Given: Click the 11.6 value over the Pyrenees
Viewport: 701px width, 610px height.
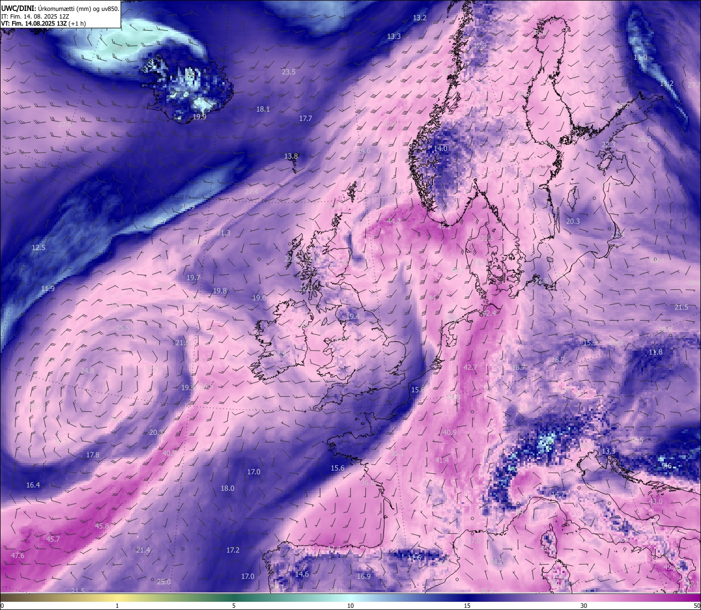Looking at the screenshot, I should pyautogui.click(x=416, y=558).
